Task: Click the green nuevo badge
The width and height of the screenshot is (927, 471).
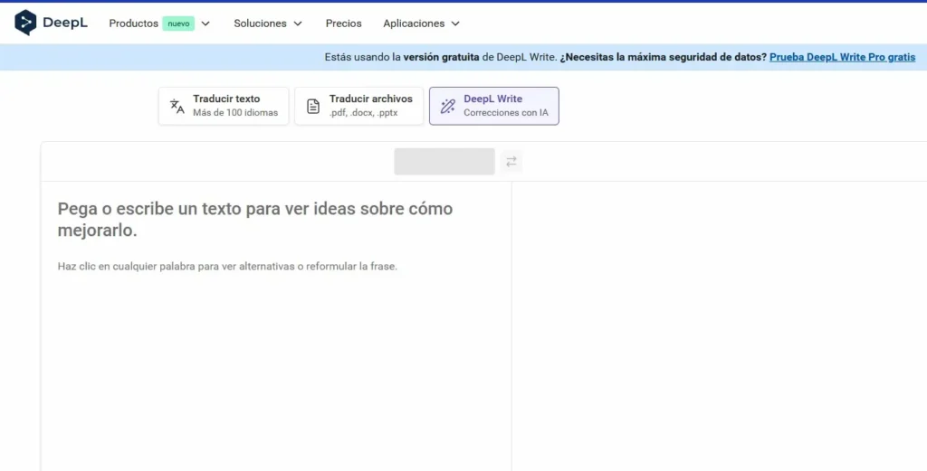Action: coord(178,24)
